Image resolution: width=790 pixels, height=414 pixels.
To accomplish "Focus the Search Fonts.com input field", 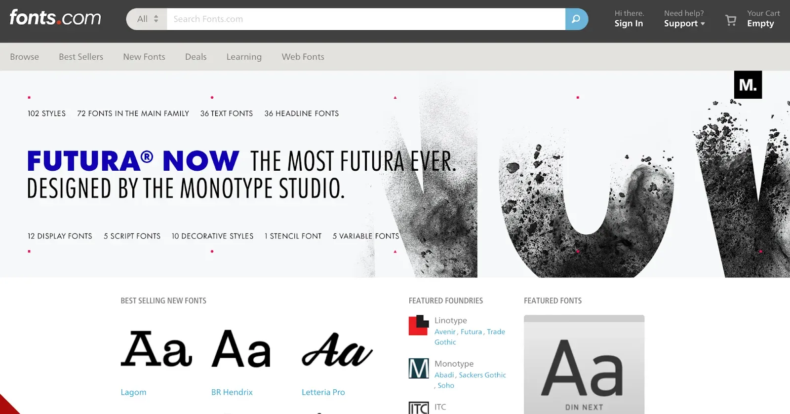I will [x=365, y=19].
